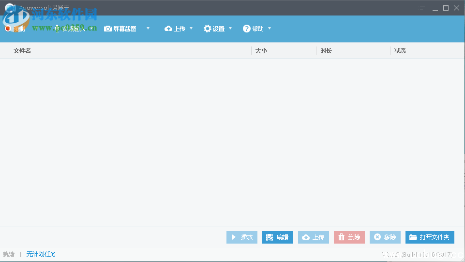Screen dimensions: 465x262
Task: Expand the 设置 dropdown arrow
Action: 230,29
